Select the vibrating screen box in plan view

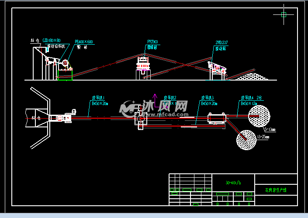pyautogui.click(x=216, y=117)
